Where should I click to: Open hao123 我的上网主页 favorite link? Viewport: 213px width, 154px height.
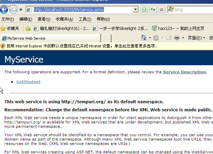178,29
